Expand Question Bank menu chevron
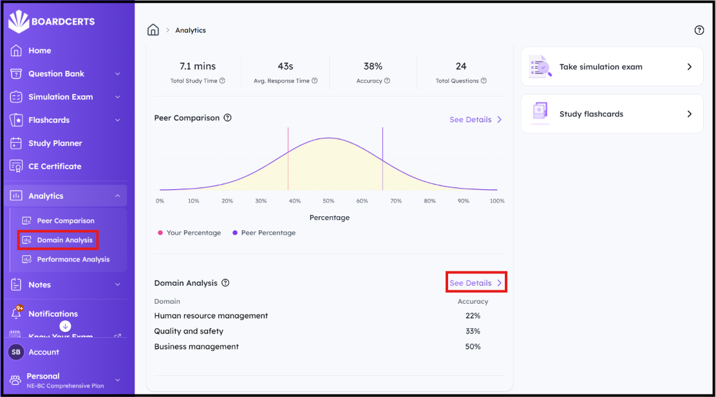Screen dimensions: 716x397 tap(117, 74)
